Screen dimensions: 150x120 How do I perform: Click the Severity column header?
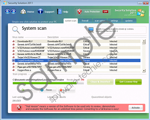[x=87, y=37]
